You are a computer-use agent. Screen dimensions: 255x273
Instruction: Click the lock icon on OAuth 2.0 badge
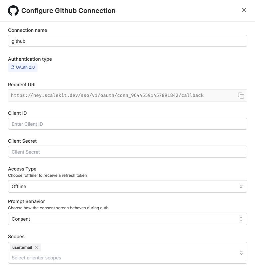click(13, 67)
